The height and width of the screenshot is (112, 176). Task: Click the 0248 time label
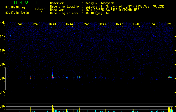[136, 24]
